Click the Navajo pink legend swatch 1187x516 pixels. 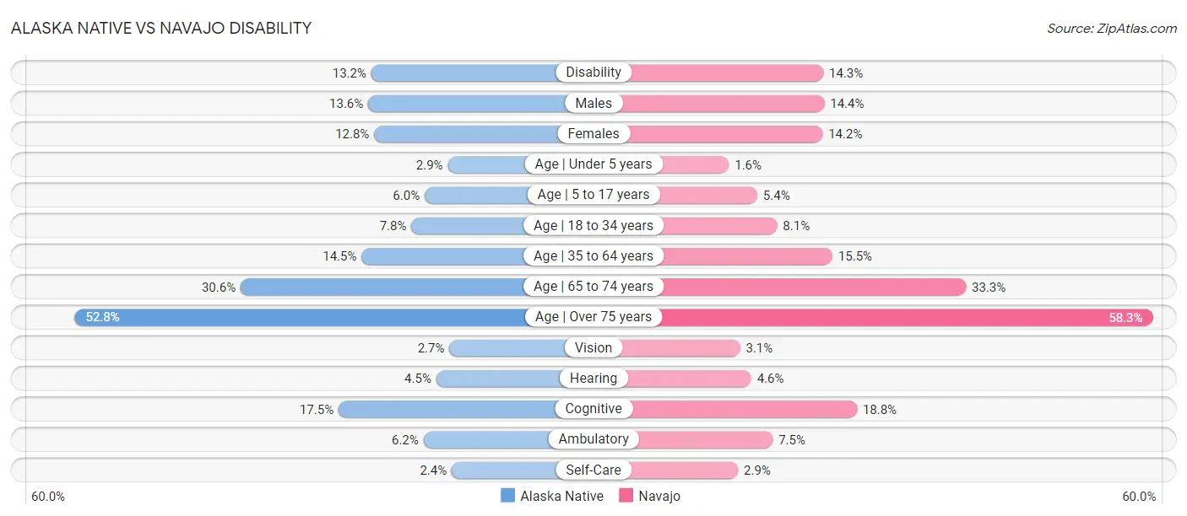(x=626, y=496)
